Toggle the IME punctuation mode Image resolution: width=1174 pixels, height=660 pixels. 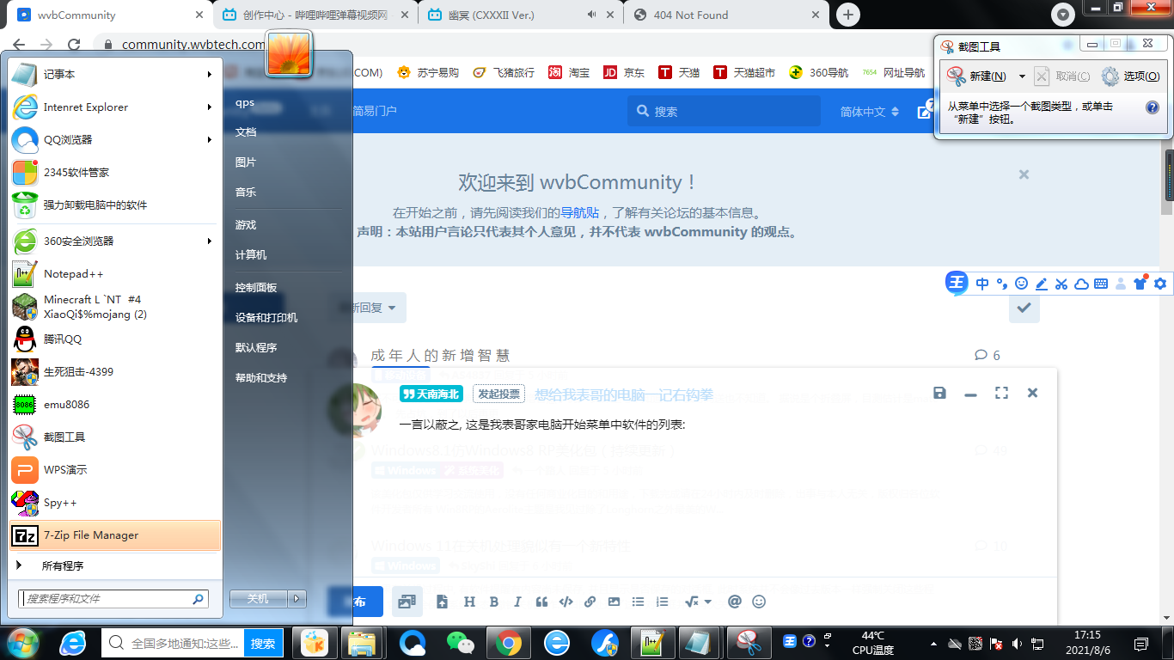coord(1002,284)
